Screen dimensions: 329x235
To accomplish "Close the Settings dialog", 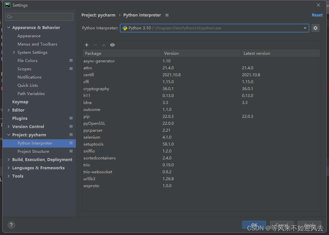I will pyautogui.click(x=318, y=5).
